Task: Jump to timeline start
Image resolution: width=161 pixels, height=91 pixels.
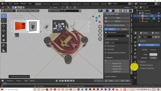Action: point(60,81)
